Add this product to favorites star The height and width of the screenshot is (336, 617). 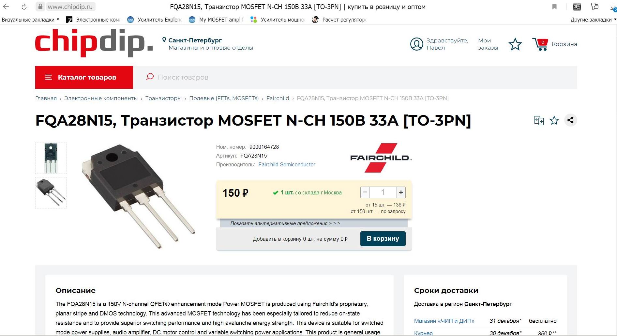click(x=554, y=120)
